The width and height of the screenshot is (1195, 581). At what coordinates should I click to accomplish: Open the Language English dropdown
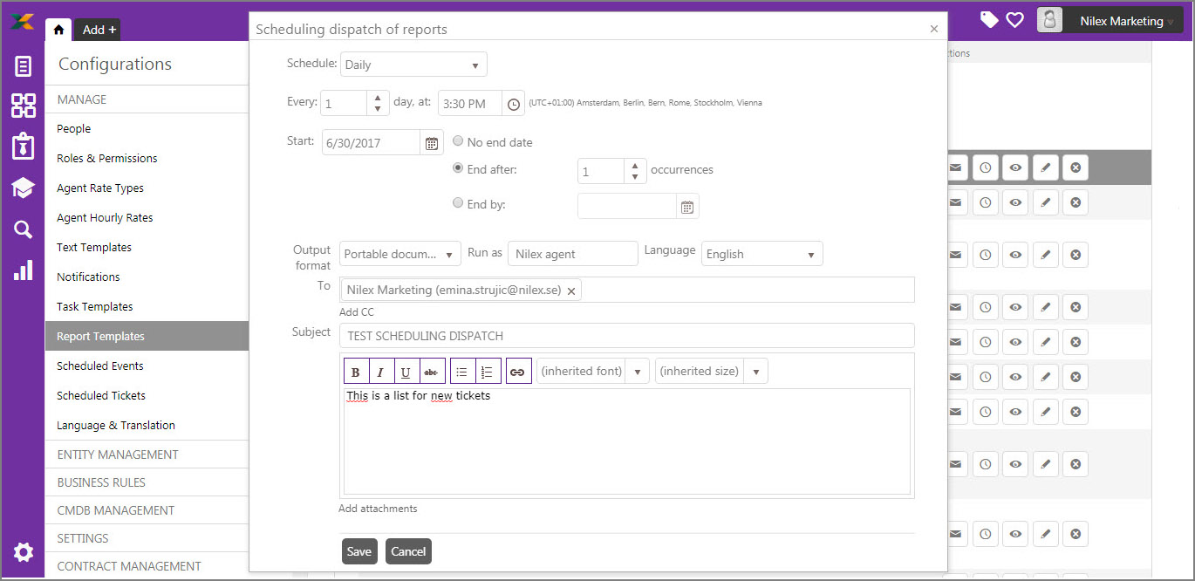point(761,254)
